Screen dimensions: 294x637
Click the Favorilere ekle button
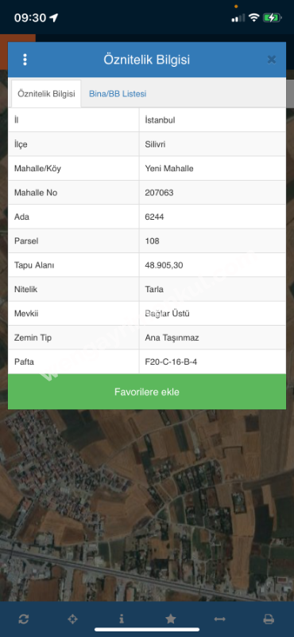(x=147, y=392)
